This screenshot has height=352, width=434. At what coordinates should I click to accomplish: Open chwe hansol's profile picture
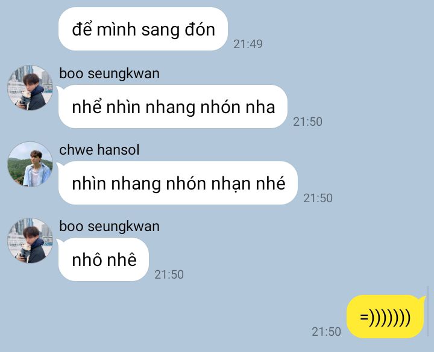[30, 164]
